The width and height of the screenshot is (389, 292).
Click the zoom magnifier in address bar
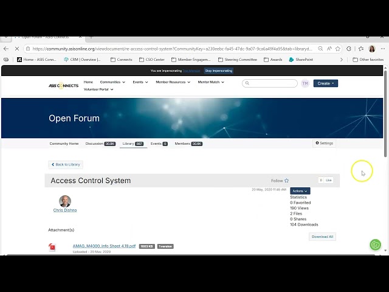tap(320, 49)
